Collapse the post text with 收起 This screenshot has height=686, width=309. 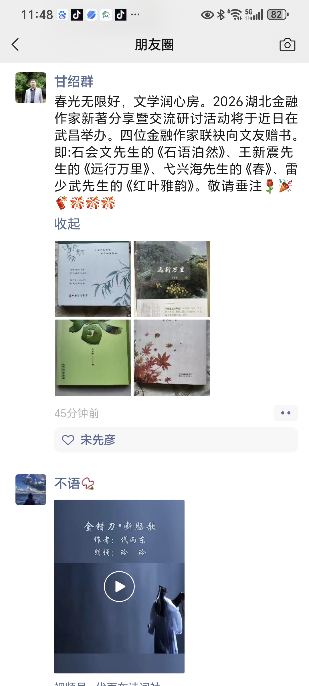point(67,224)
